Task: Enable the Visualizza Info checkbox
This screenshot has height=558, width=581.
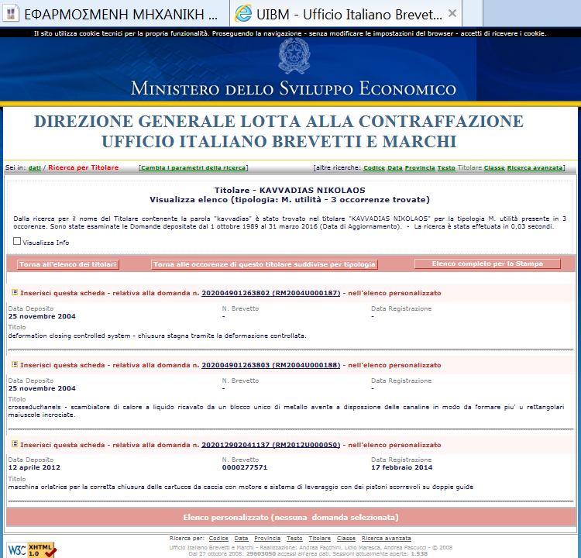Action: pyautogui.click(x=17, y=241)
